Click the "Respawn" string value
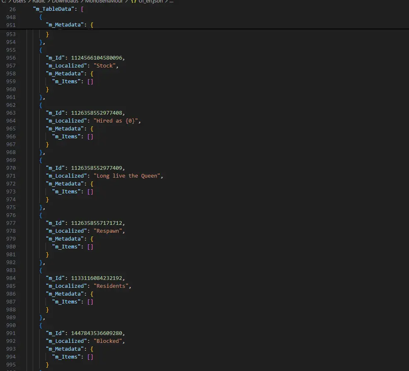The height and width of the screenshot is (371, 409). click(108, 231)
